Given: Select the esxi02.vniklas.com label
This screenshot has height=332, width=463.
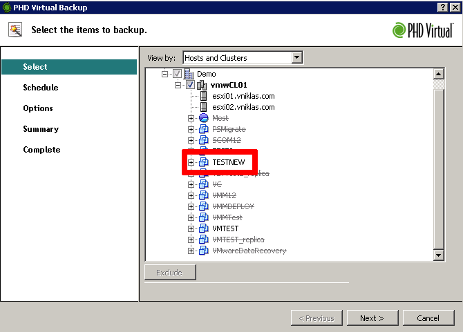Looking at the screenshot, I should (x=243, y=107).
